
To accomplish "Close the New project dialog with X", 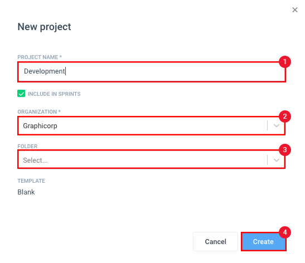I will coord(295,9).
